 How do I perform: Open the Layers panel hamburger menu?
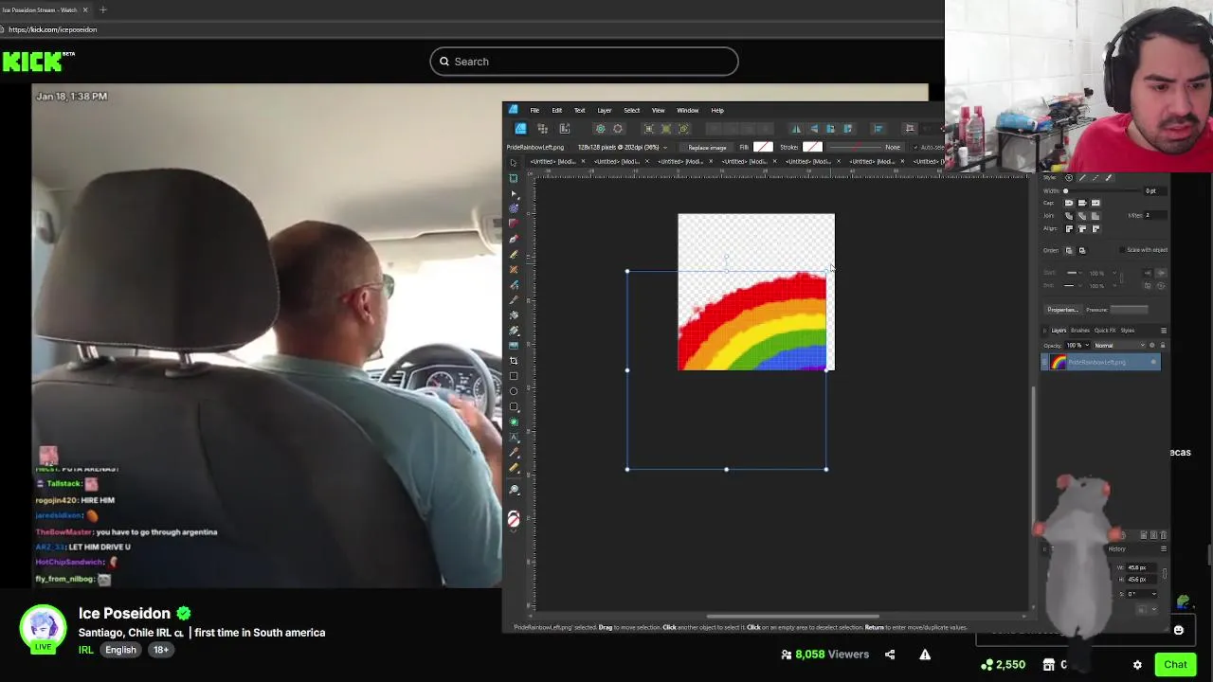pos(1164,331)
